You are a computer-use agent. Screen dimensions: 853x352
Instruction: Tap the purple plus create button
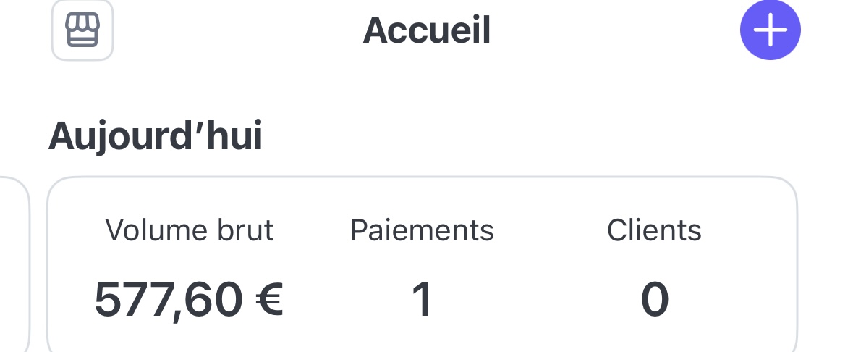(x=770, y=30)
